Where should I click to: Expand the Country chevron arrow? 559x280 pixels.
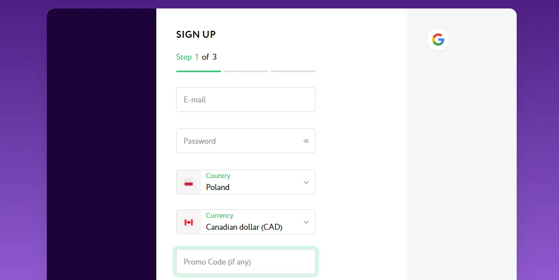306,183
